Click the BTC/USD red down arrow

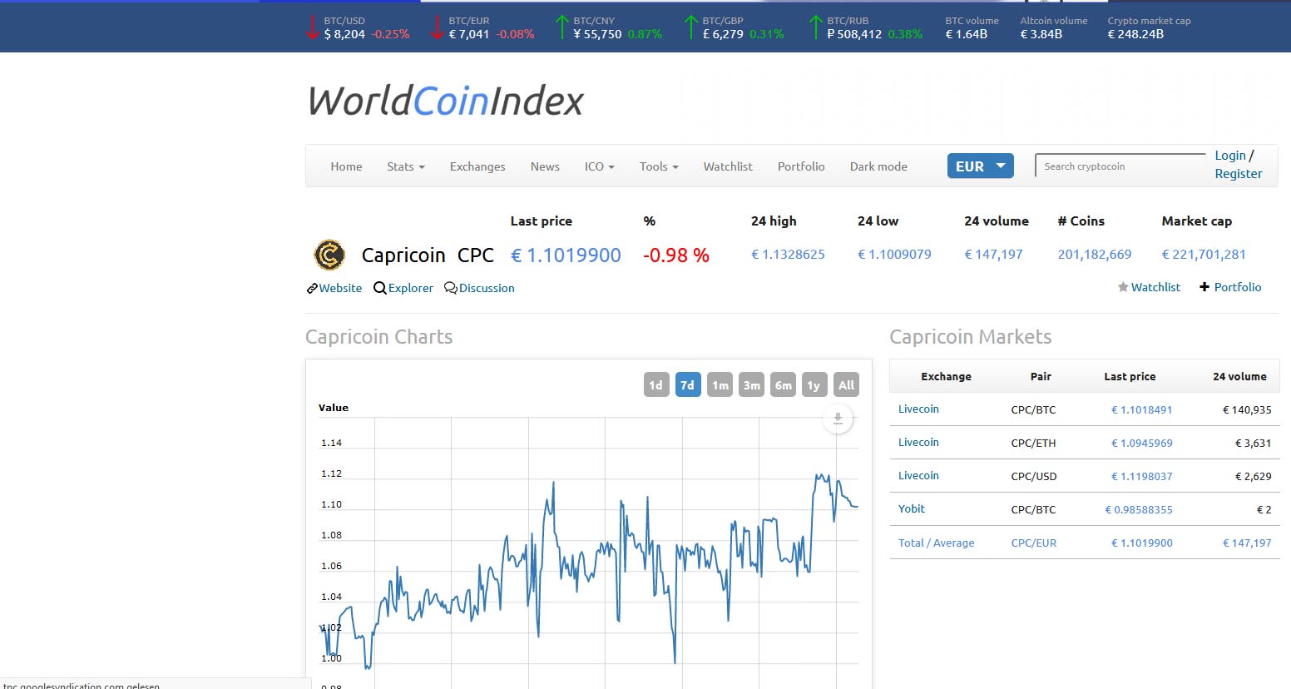[312, 27]
